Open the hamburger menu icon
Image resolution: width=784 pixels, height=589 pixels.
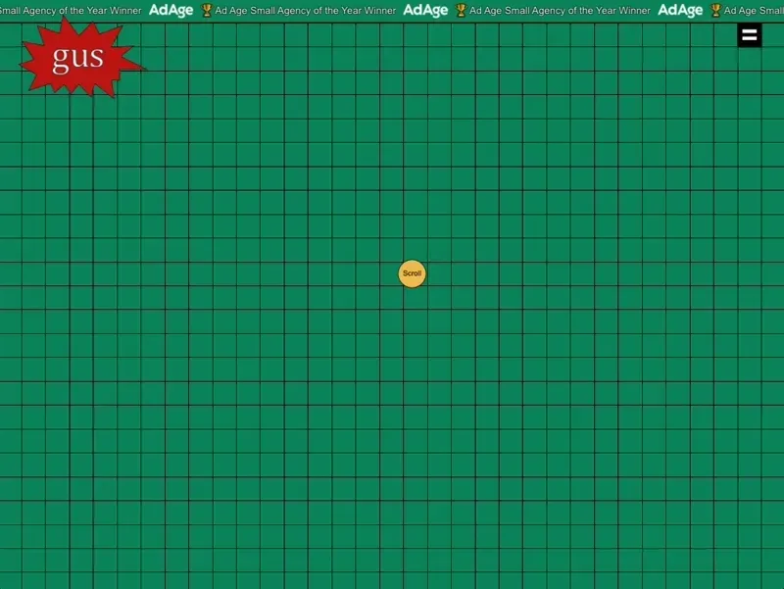(x=749, y=35)
